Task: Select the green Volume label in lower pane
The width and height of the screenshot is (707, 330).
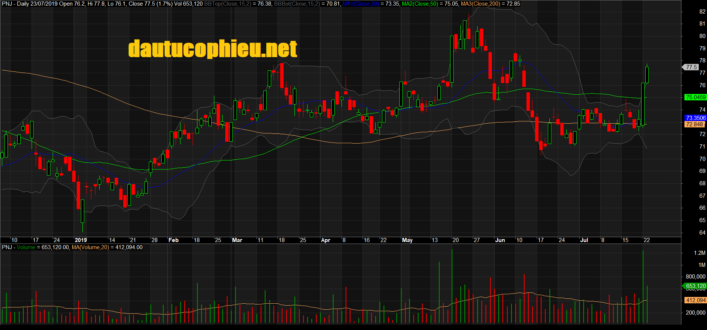Action: [26, 247]
